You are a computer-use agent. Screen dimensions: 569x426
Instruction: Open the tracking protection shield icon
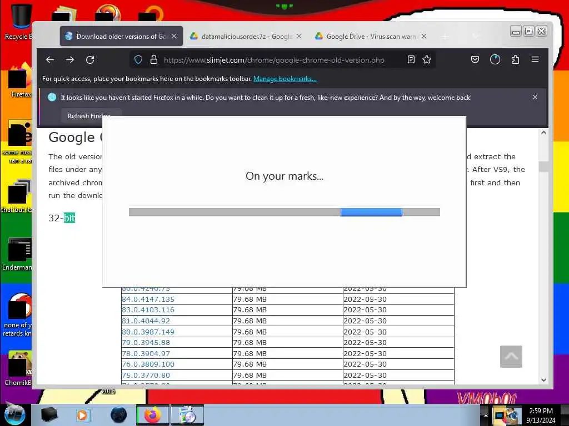click(x=138, y=60)
